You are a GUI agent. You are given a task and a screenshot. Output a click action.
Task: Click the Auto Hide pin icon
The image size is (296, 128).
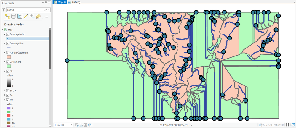point(46,3)
